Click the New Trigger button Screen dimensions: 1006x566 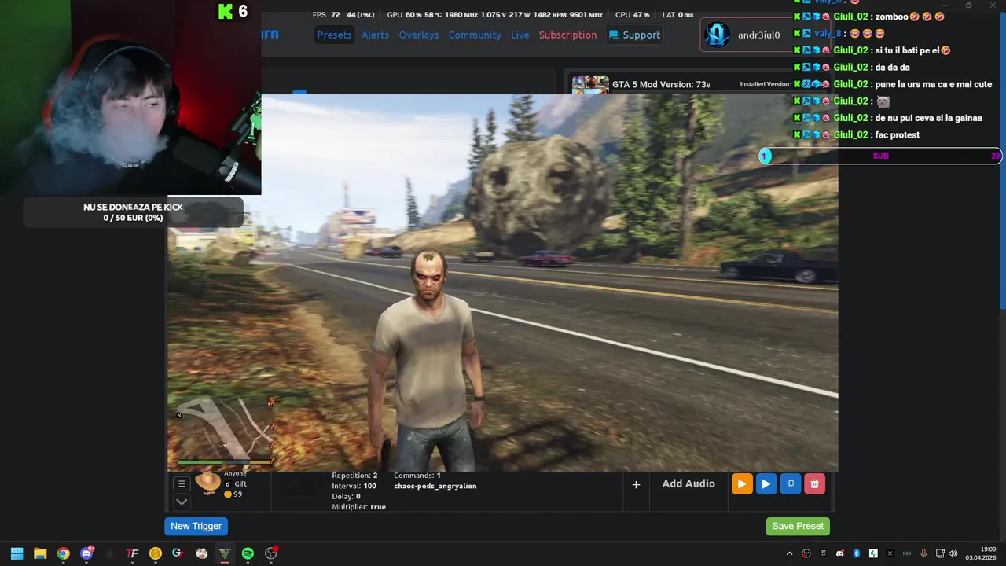click(196, 526)
